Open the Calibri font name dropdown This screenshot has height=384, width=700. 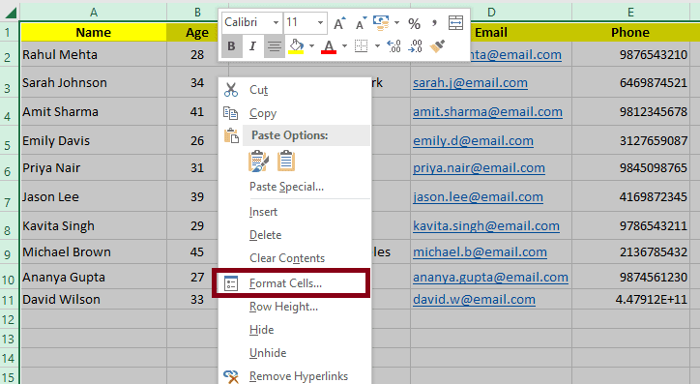(x=276, y=22)
